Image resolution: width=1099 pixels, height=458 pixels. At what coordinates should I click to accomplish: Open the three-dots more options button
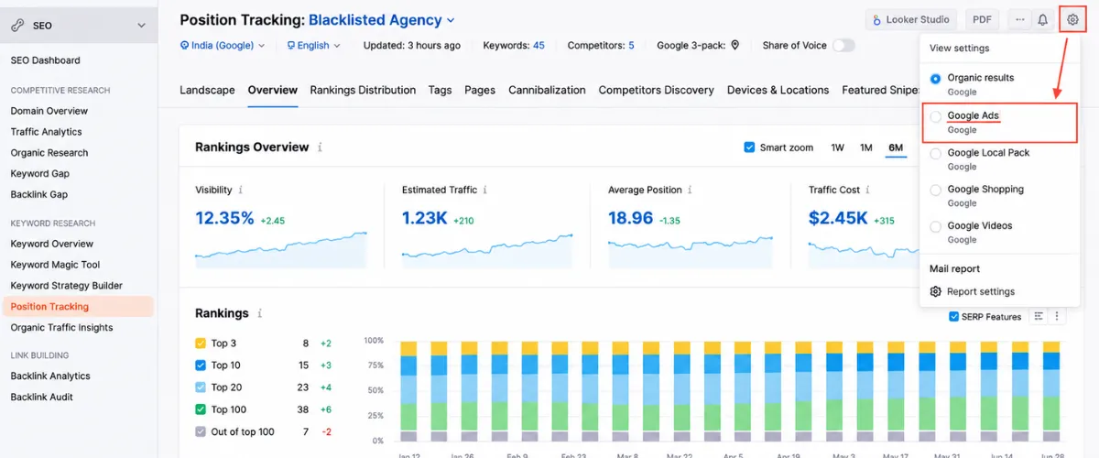[1019, 19]
